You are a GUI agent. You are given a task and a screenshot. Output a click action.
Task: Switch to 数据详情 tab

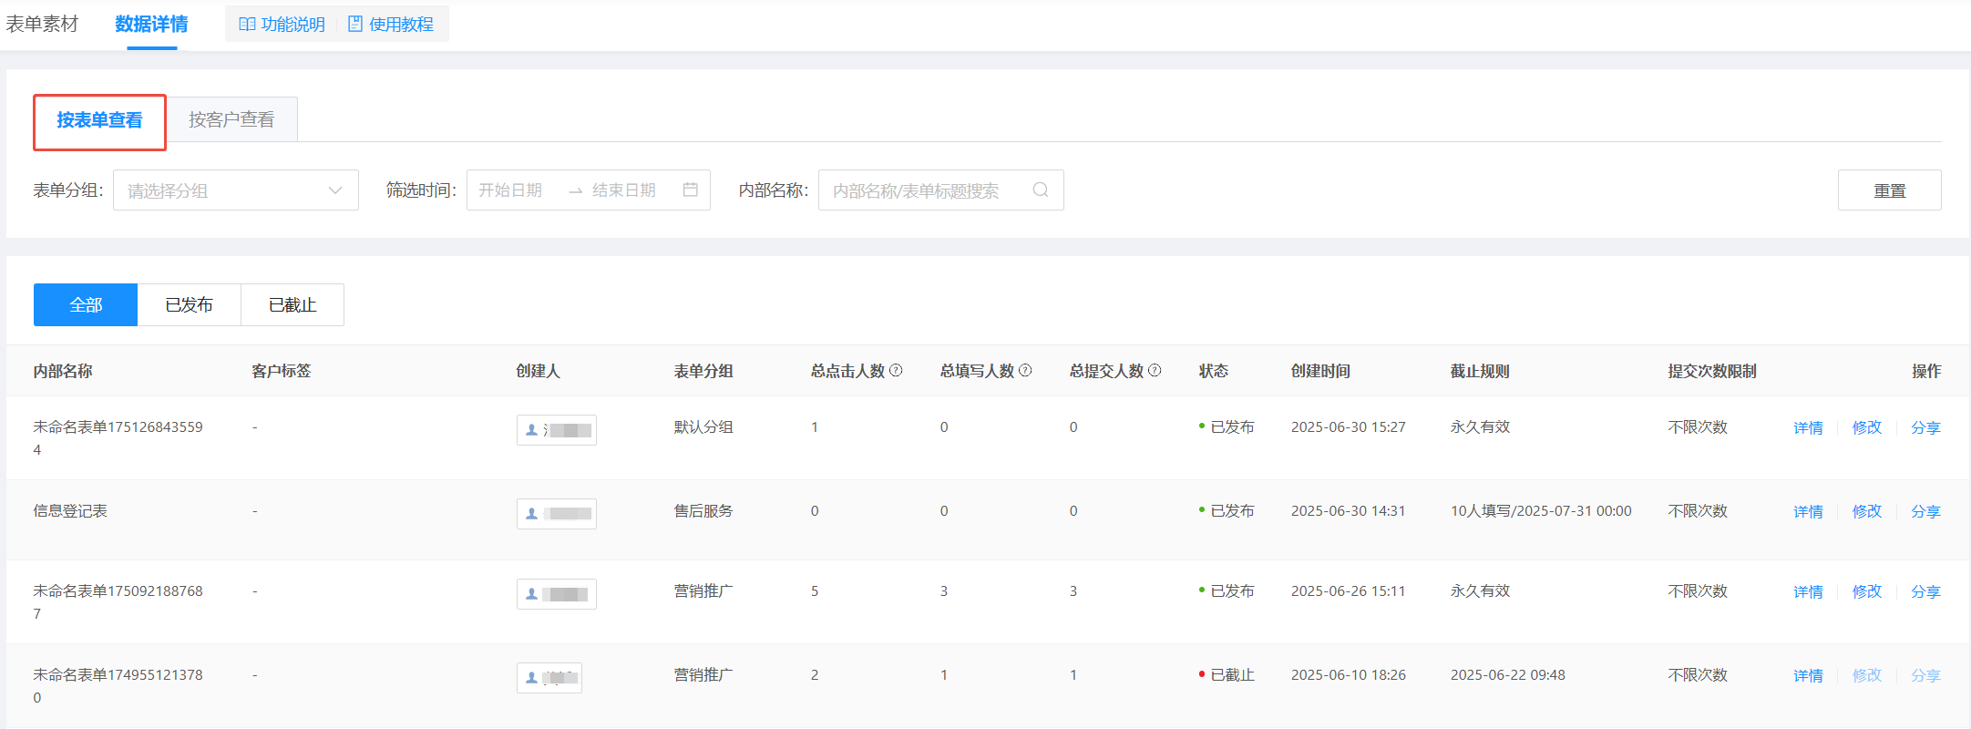pyautogui.click(x=151, y=25)
